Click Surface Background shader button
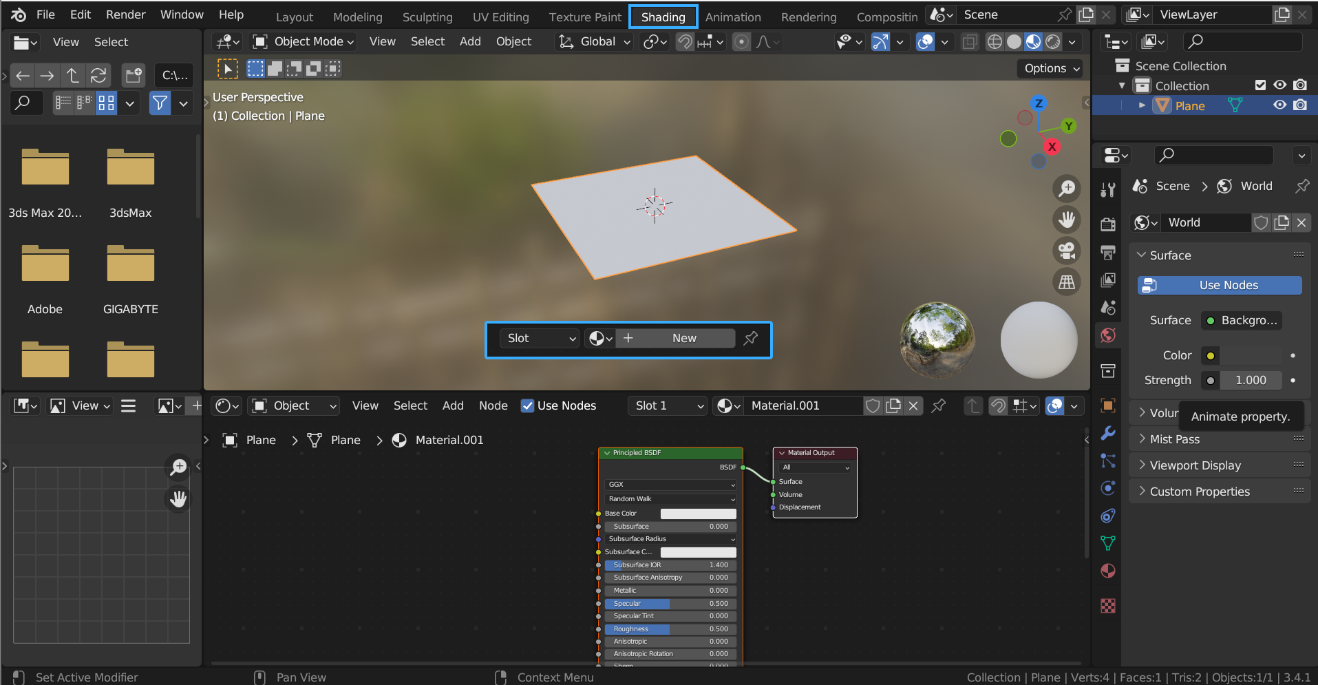The height and width of the screenshot is (685, 1318). tap(1242, 320)
